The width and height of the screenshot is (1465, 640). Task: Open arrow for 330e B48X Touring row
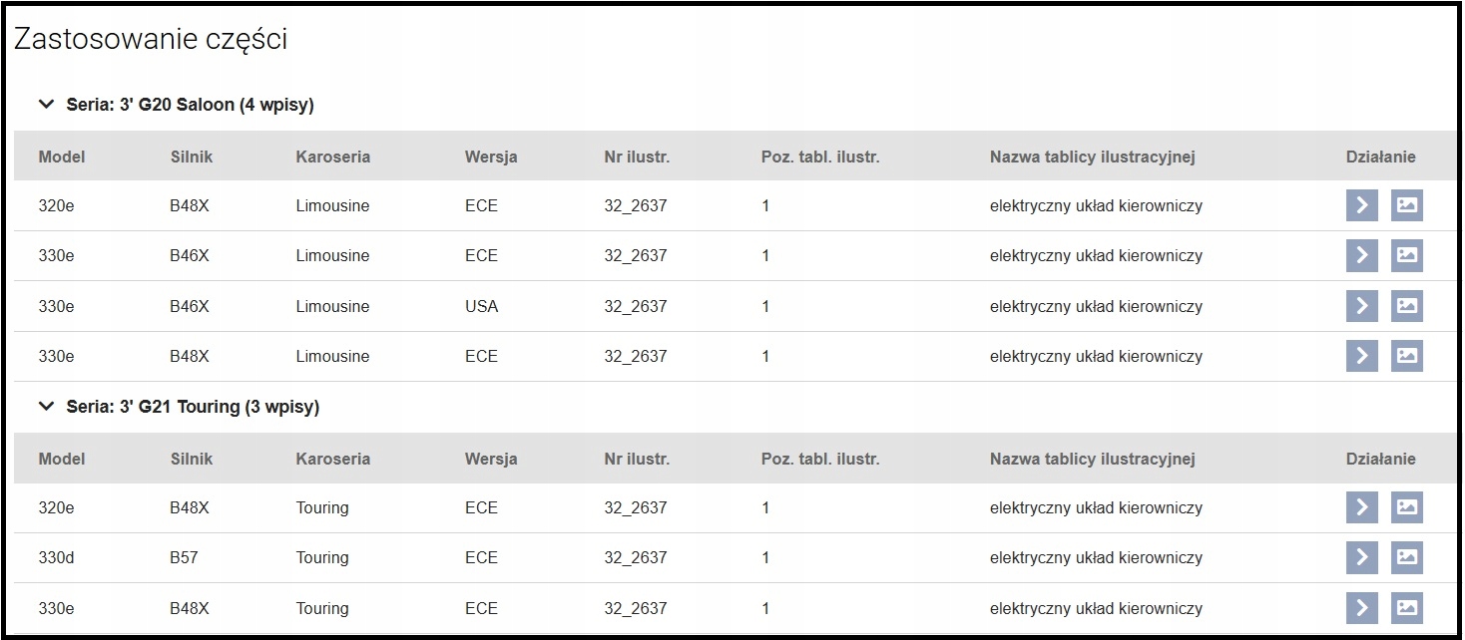(x=1361, y=608)
